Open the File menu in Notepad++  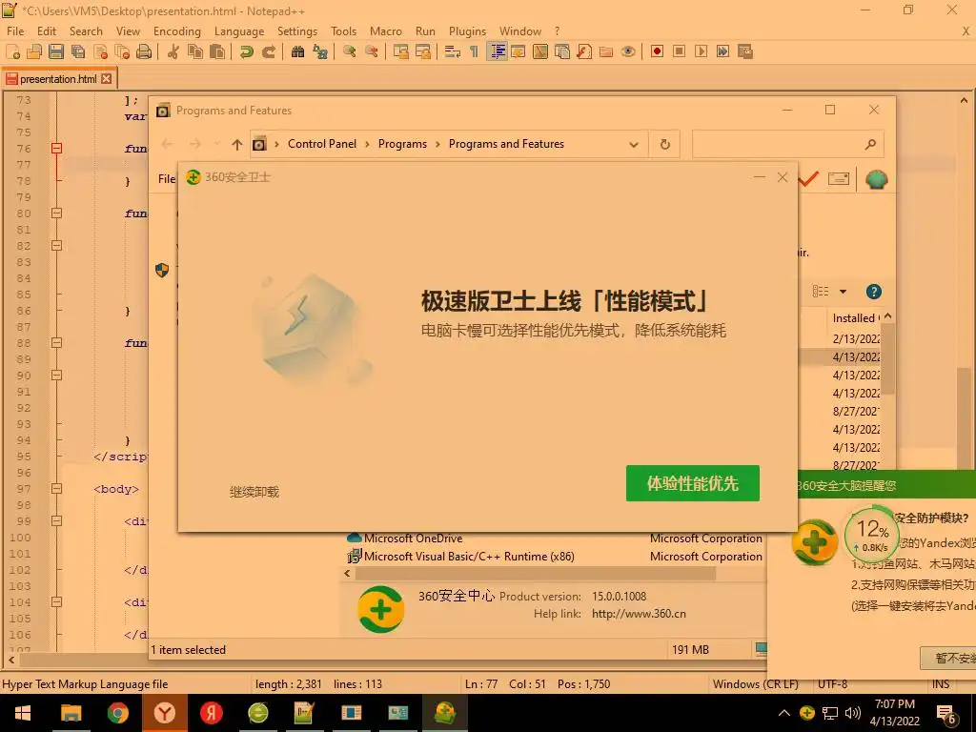point(15,31)
